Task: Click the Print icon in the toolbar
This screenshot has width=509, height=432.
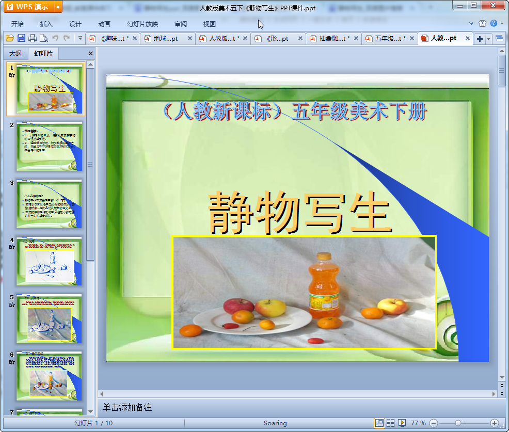Action: pyautogui.click(x=32, y=38)
